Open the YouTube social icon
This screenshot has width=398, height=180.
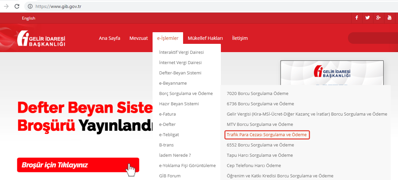389,18
